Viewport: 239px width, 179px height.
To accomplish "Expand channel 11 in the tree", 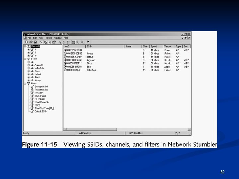I will point(29,56).
